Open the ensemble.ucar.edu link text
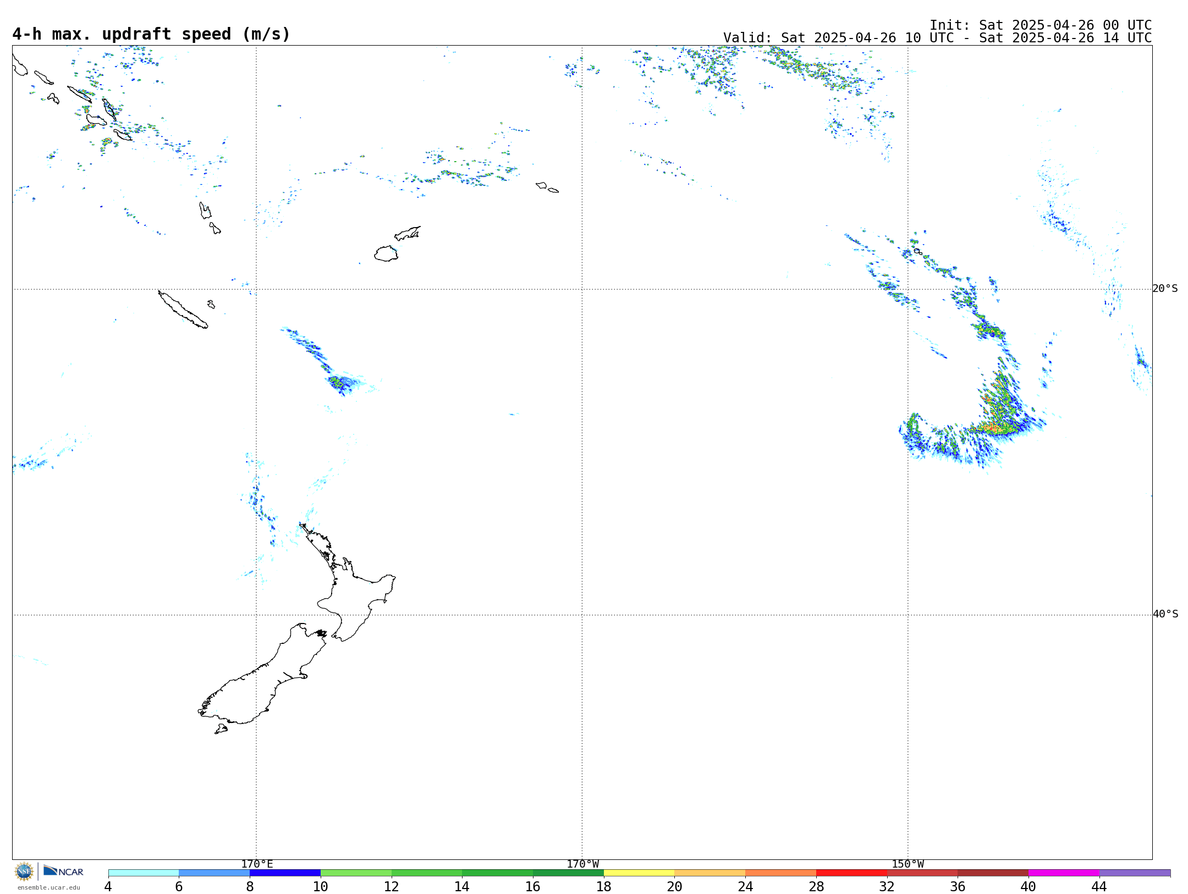 point(48,887)
